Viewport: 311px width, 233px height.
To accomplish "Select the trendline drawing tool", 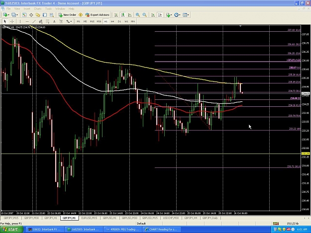I will point(34,21).
